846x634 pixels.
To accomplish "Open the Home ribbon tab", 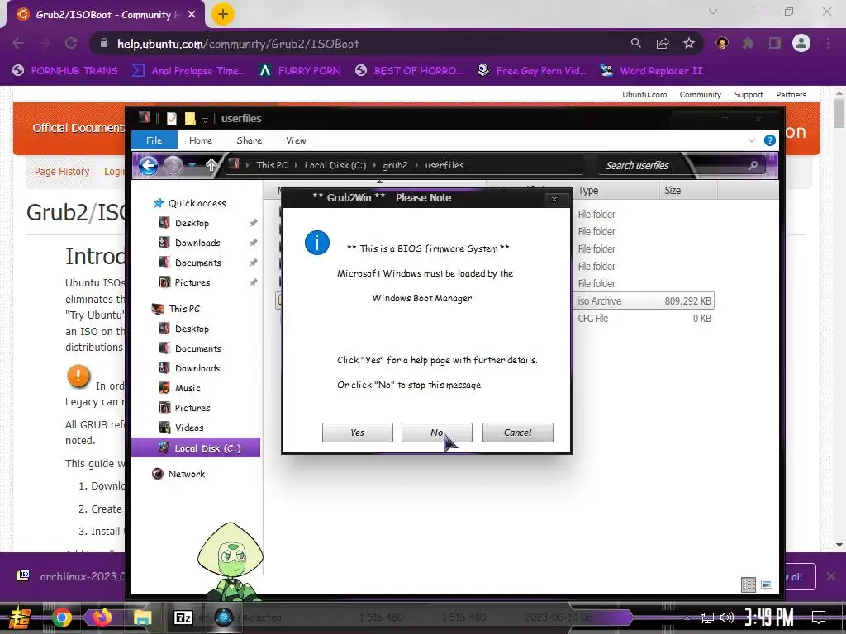I will click(201, 140).
